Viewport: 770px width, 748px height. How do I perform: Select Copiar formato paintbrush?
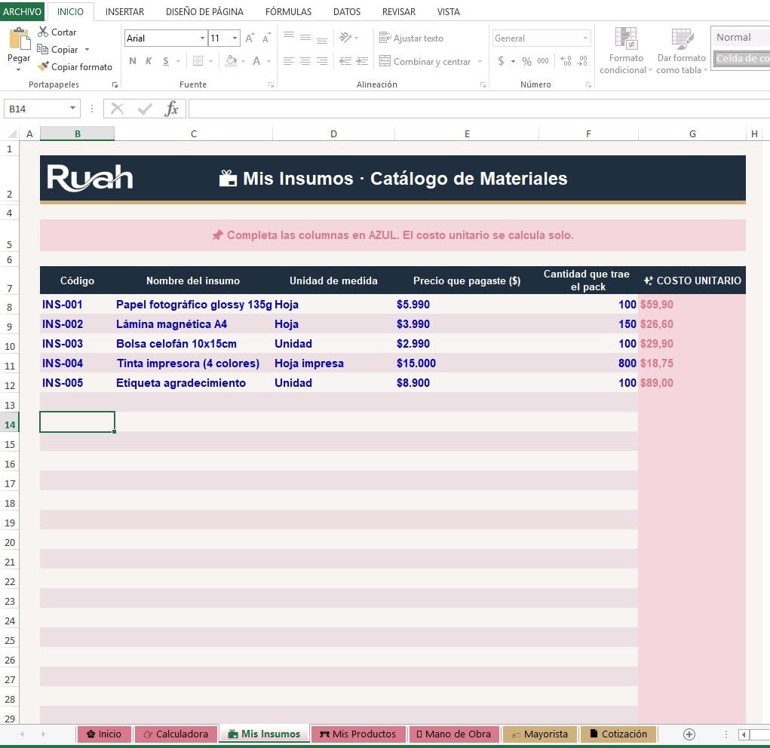[75, 67]
